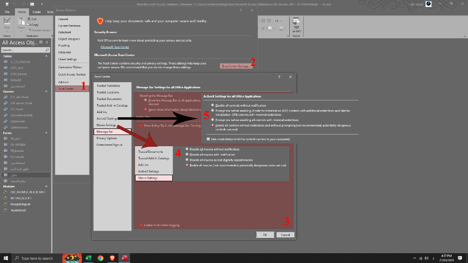The image size is (468, 263).
Task: Click the 233_Audit query icon
Action: click(5, 109)
